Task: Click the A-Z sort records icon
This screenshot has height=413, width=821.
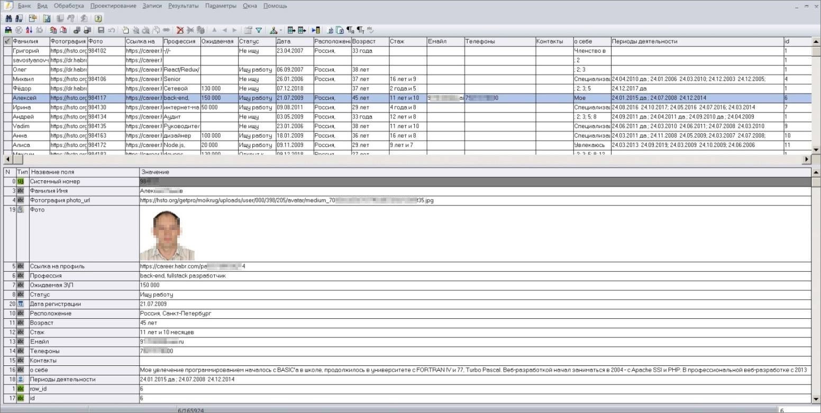Action: coord(29,30)
